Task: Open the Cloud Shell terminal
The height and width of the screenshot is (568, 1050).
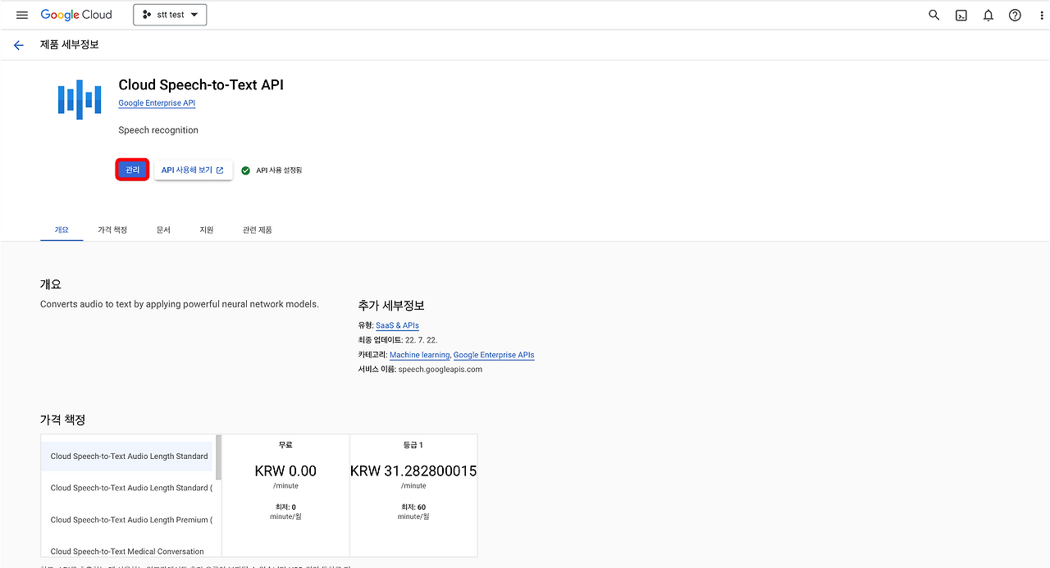Action: 961,15
